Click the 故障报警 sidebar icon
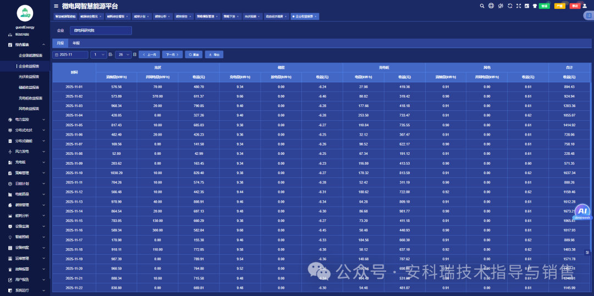The image size is (594, 296). (x=10, y=269)
